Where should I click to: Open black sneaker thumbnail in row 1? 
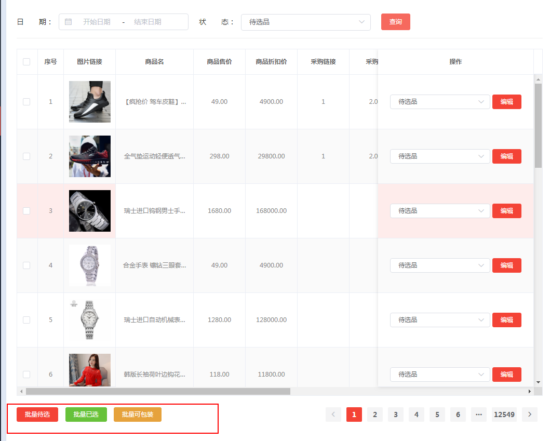(x=90, y=102)
